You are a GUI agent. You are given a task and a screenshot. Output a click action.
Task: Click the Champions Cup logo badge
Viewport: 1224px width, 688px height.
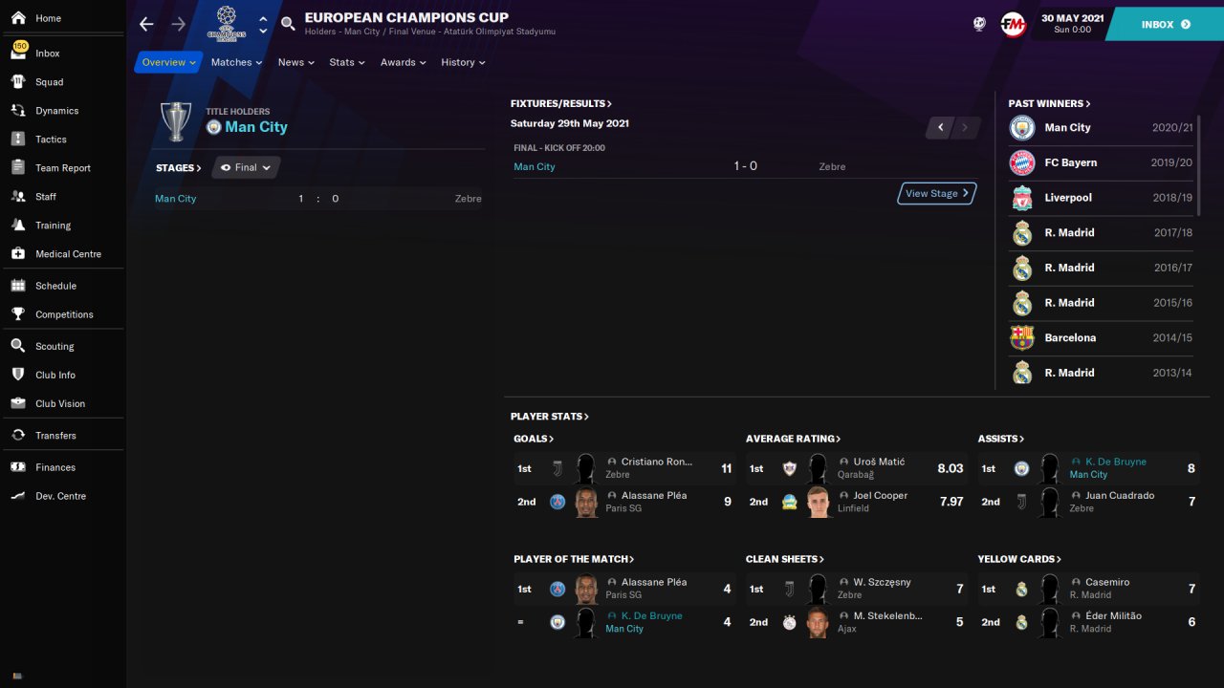coord(227,23)
